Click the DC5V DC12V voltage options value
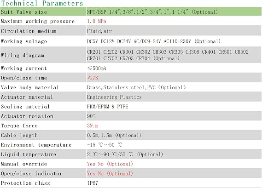 tap(154, 41)
